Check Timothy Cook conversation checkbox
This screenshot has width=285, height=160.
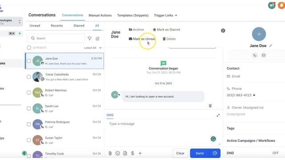28,156
